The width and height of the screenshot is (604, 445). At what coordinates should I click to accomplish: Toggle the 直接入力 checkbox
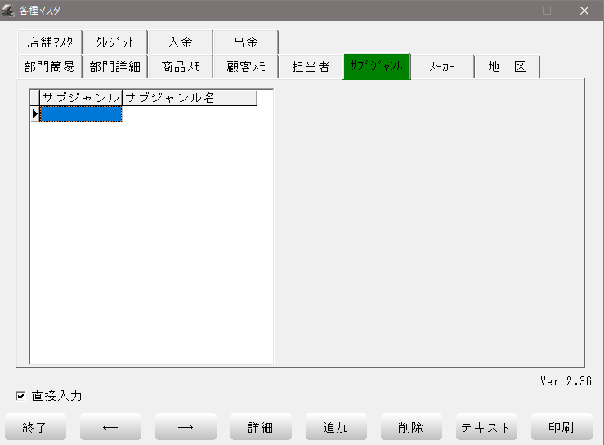pyautogui.click(x=20, y=396)
